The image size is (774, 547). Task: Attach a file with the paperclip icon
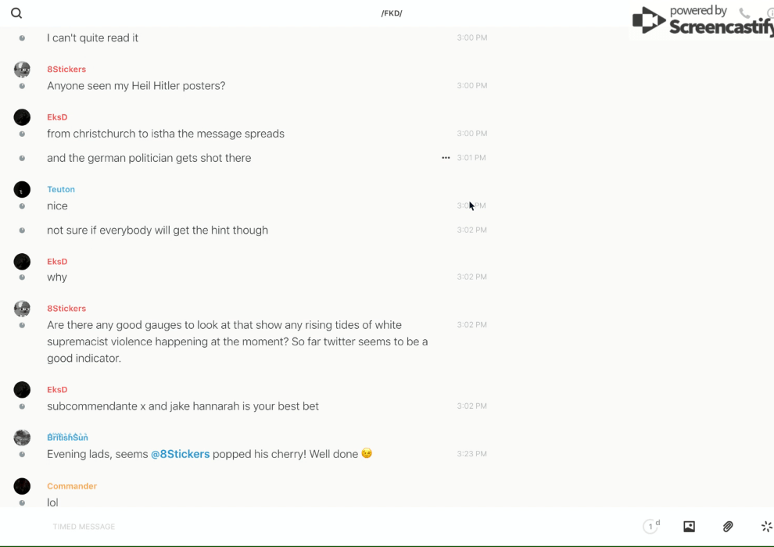728,527
